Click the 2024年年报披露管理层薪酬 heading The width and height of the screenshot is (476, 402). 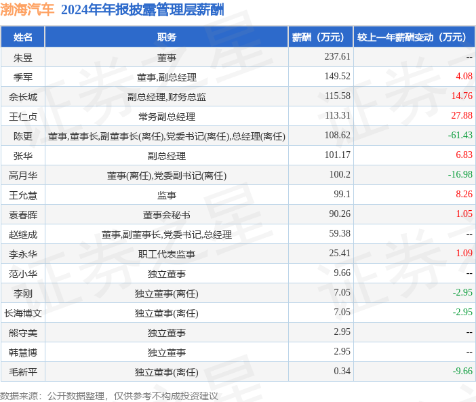point(142,9)
